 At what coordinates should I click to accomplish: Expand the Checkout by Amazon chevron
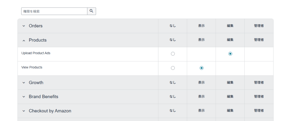click(24, 111)
